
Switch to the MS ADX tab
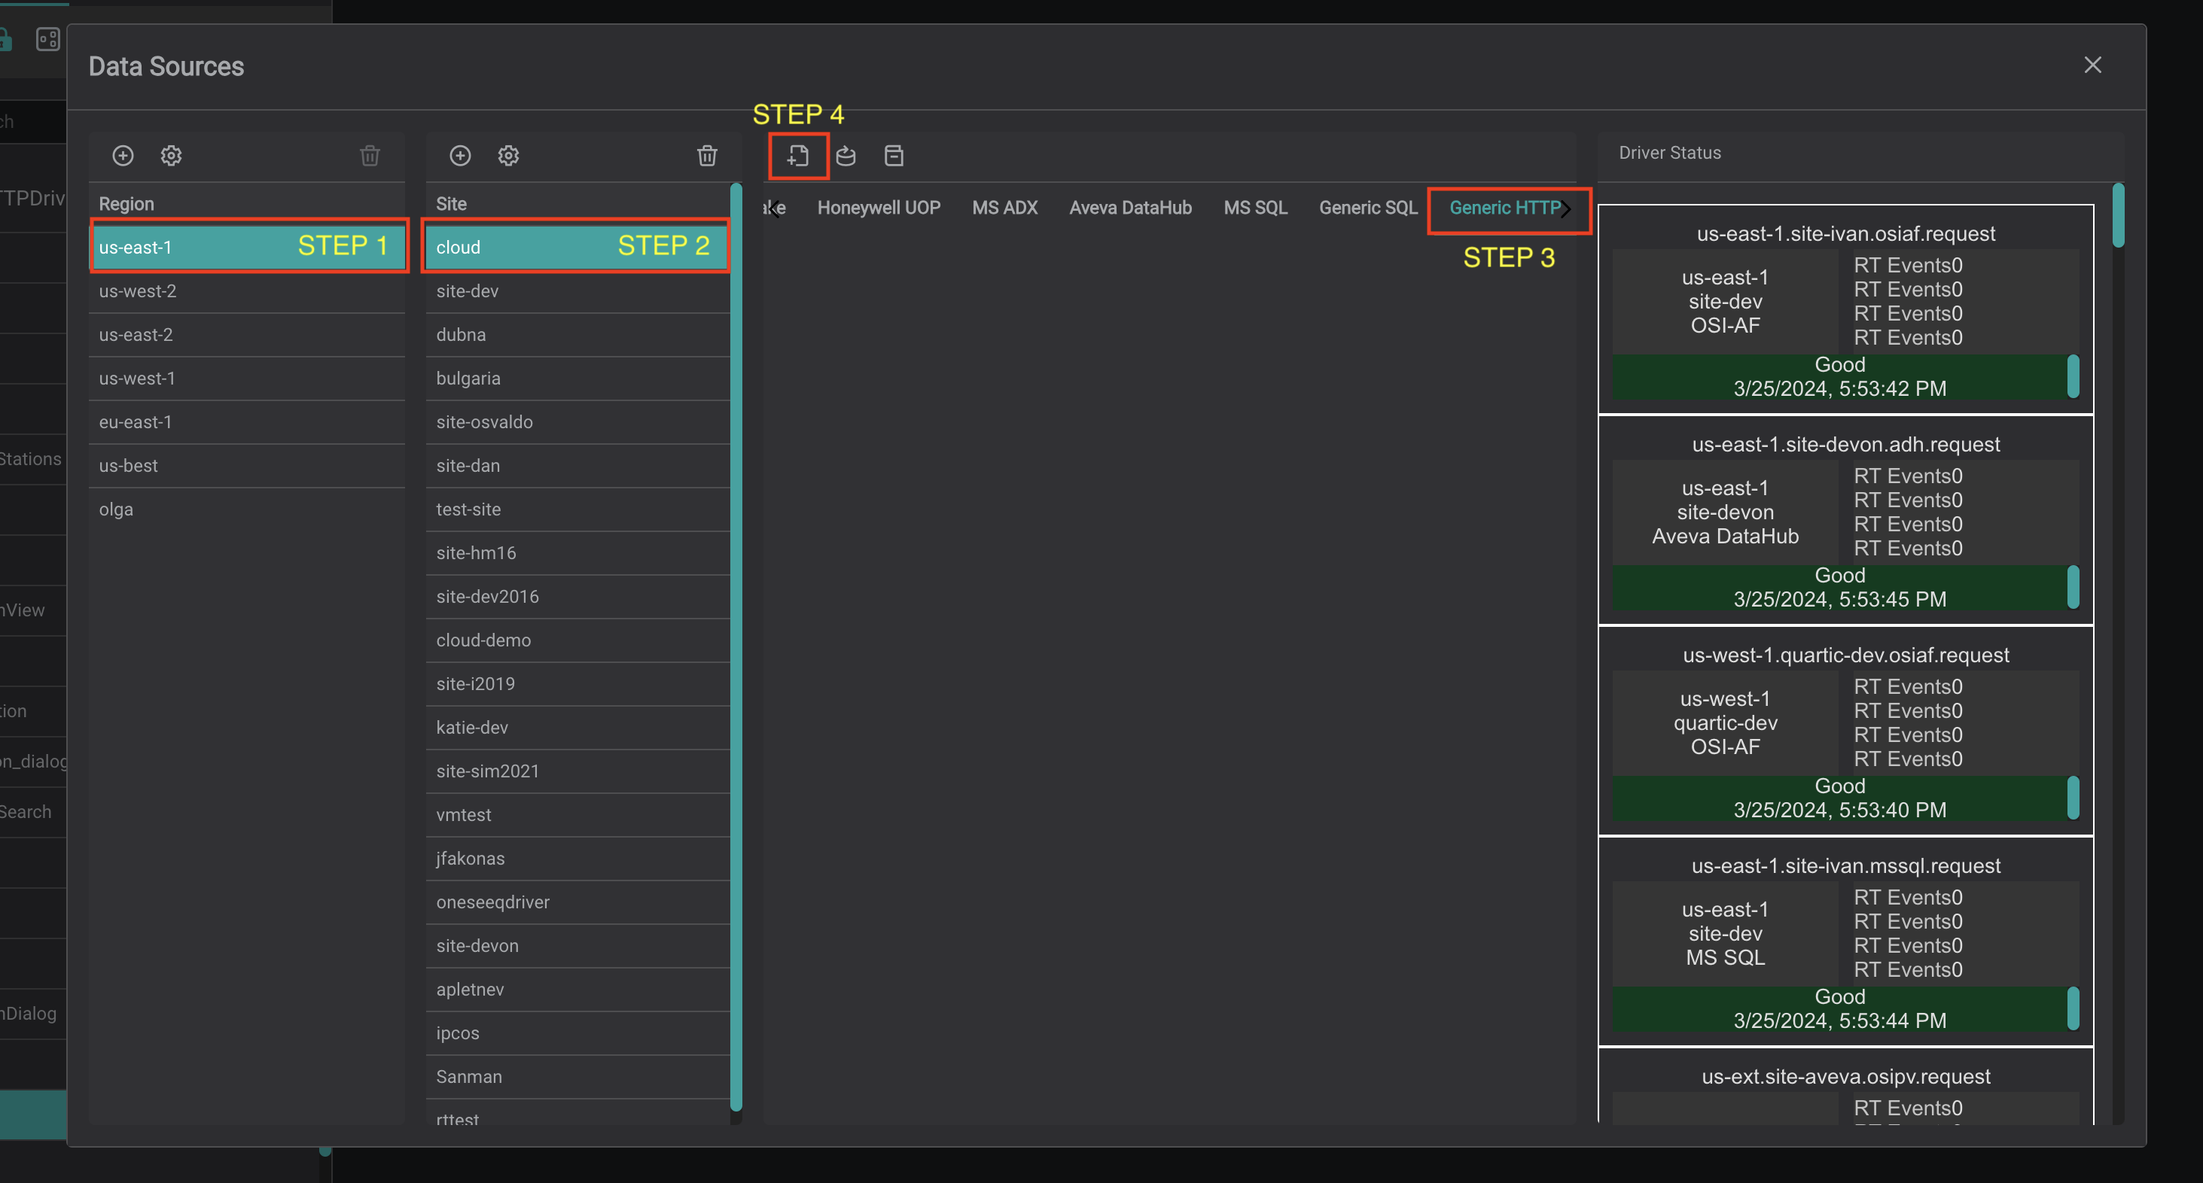(1004, 208)
